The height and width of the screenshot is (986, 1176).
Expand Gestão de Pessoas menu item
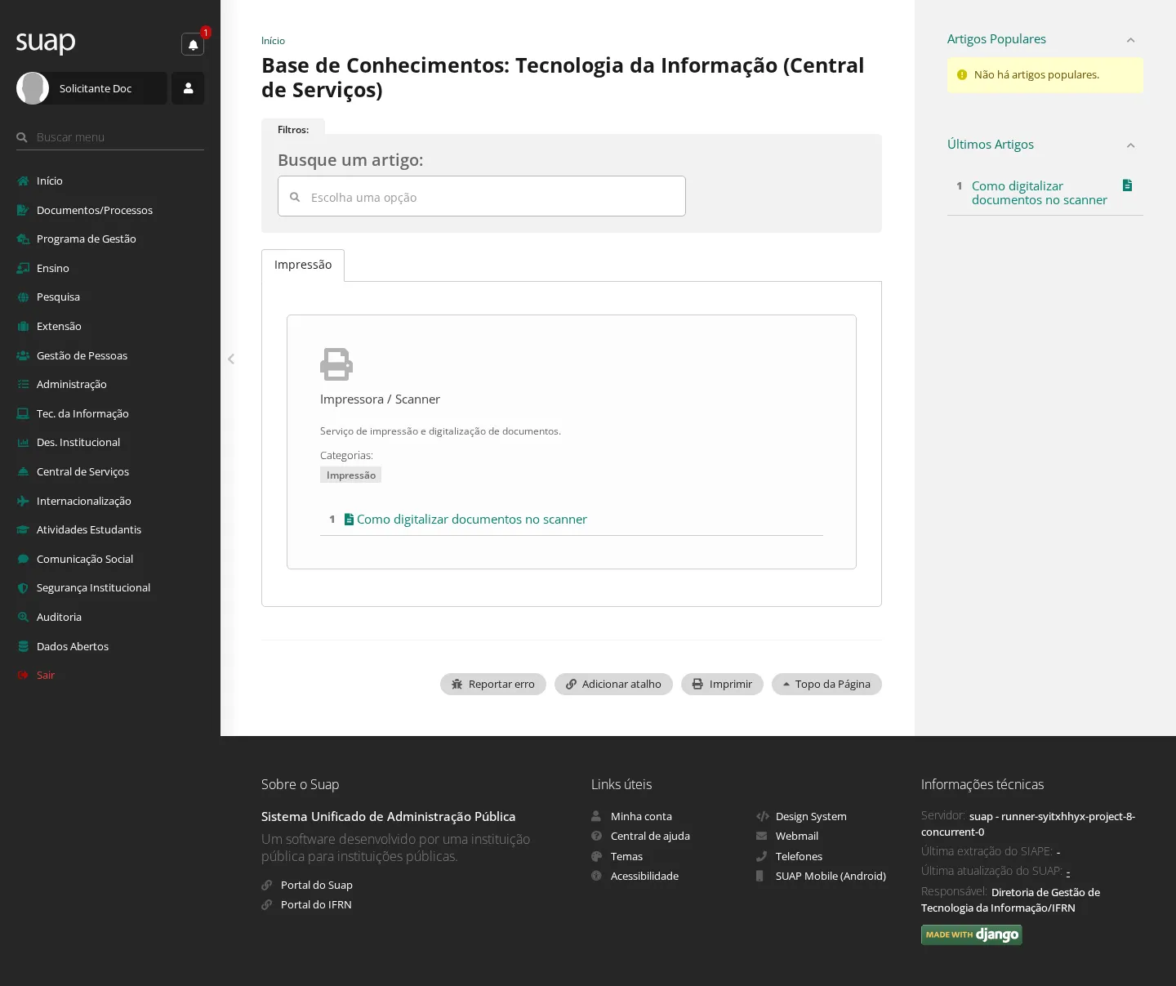point(110,355)
